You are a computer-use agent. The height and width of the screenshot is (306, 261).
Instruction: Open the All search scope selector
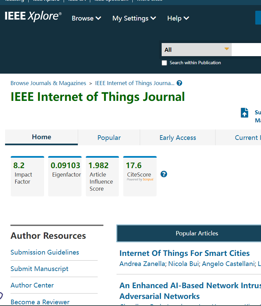tap(196, 49)
